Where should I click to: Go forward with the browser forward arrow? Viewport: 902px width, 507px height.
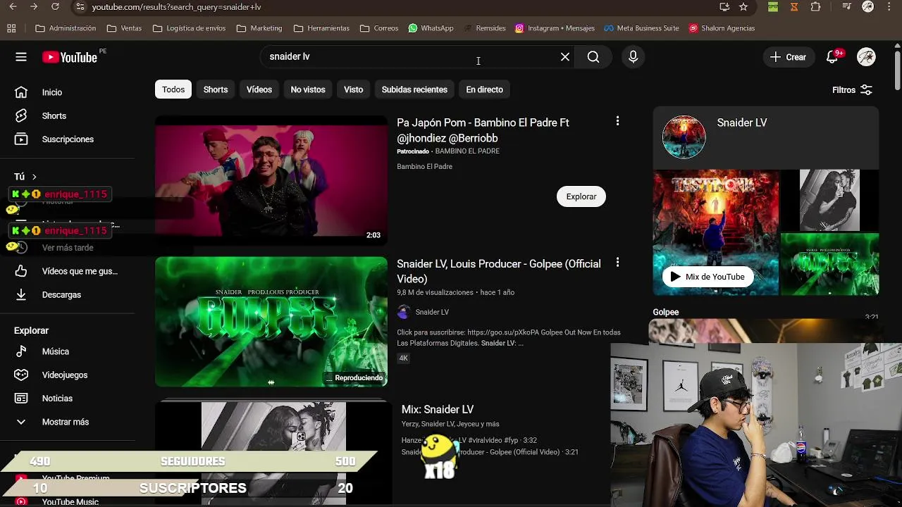click(34, 7)
